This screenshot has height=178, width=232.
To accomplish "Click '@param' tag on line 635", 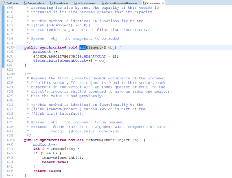I will click(38, 122).
